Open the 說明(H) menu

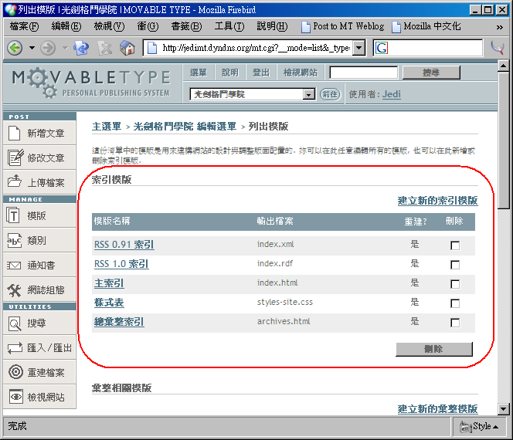click(272, 26)
